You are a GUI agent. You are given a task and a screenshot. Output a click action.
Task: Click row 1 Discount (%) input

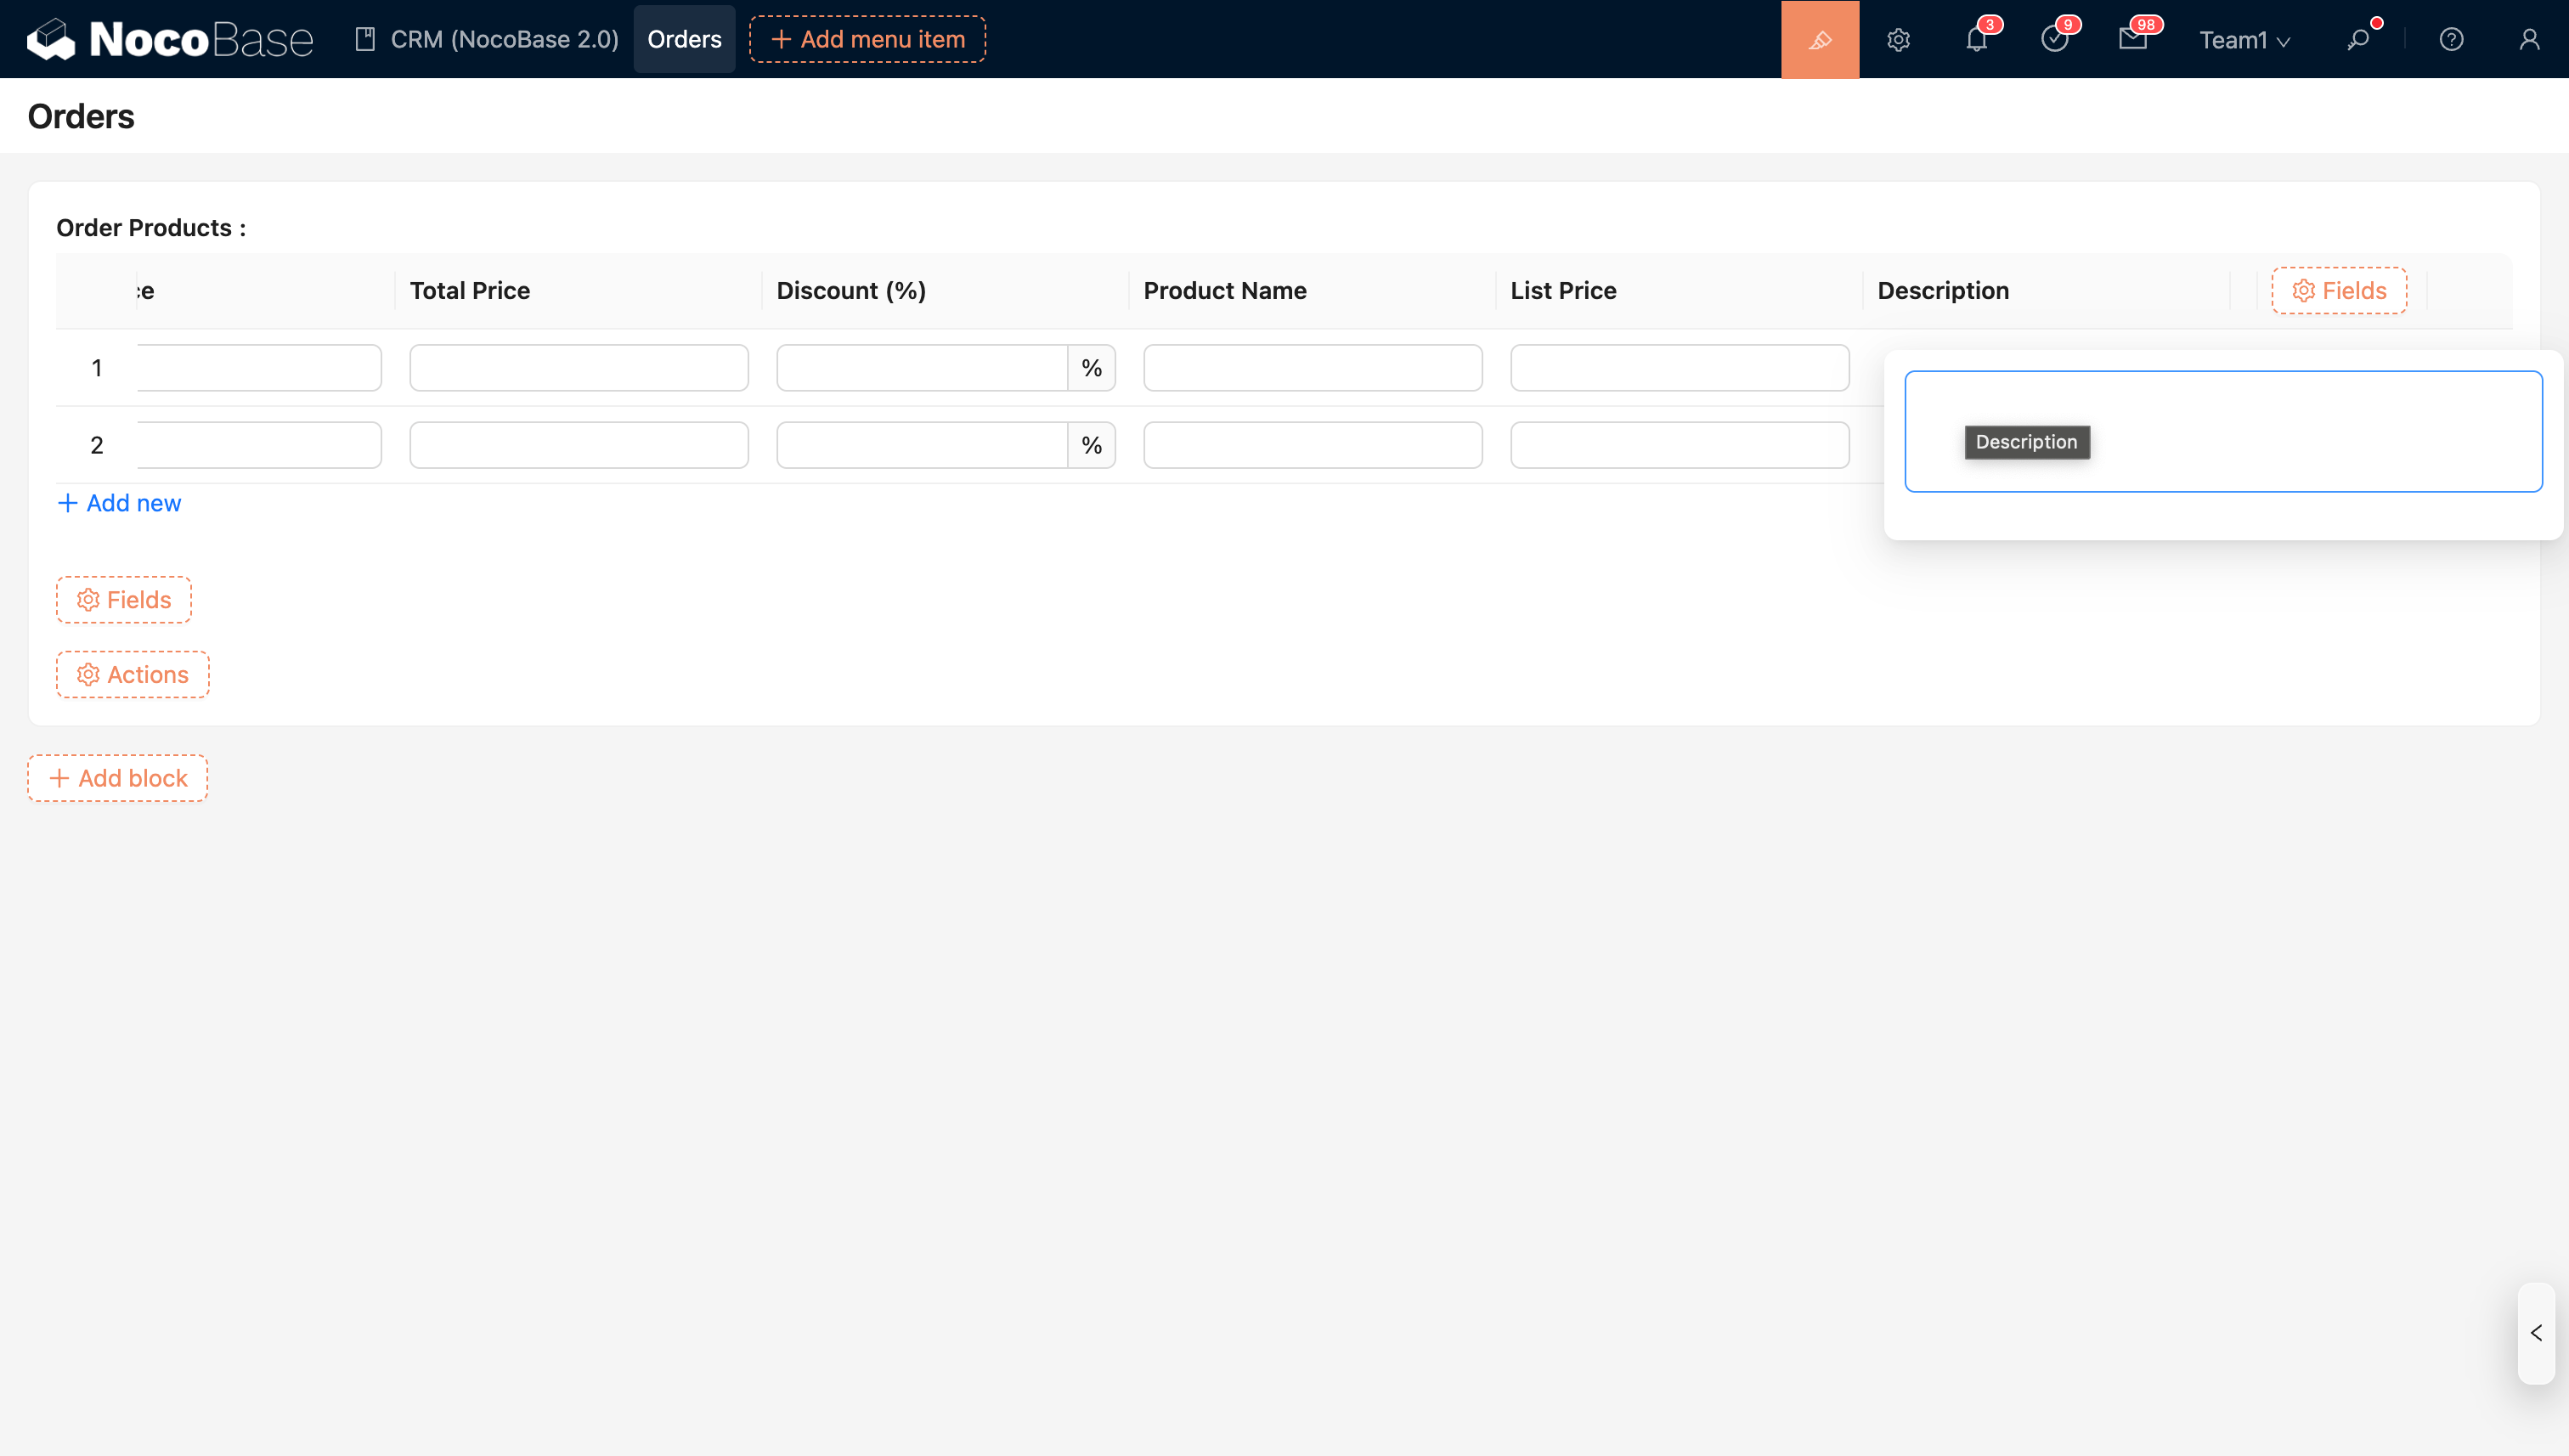tap(921, 367)
